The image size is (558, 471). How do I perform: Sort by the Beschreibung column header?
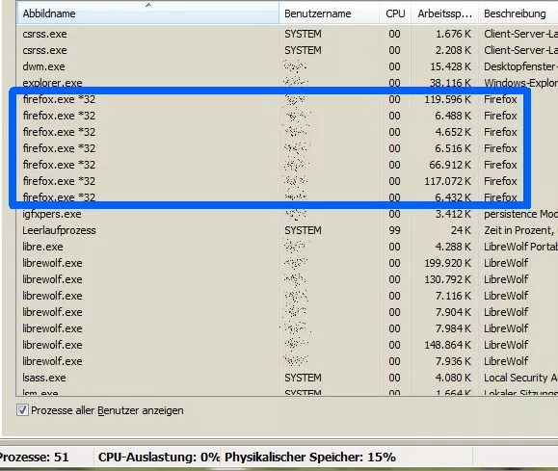(x=518, y=13)
